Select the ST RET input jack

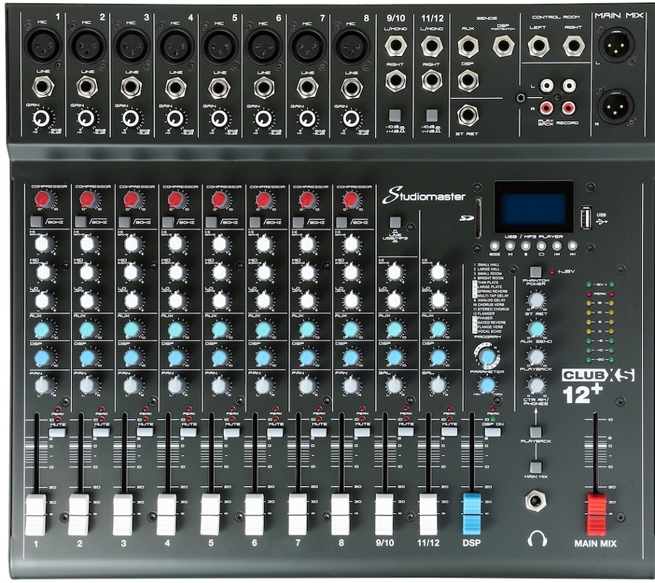coord(468,114)
